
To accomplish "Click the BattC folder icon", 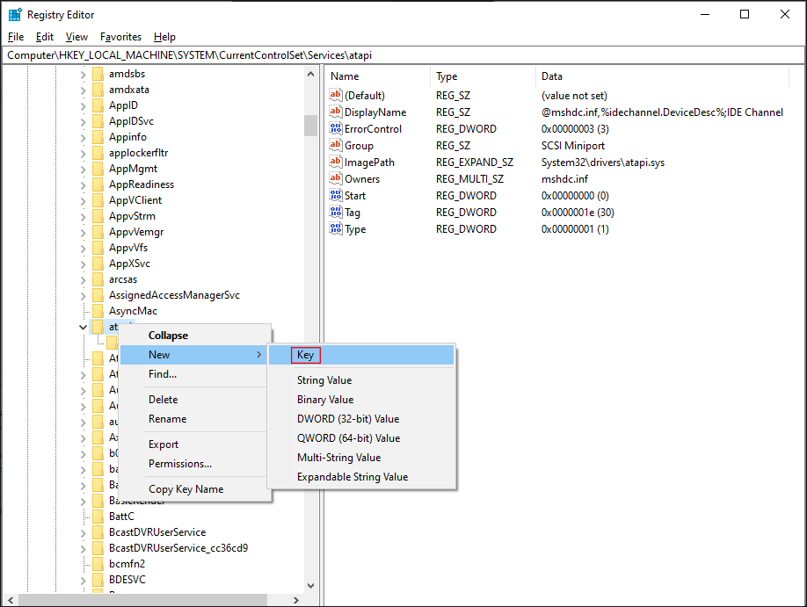I will (x=98, y=517).
